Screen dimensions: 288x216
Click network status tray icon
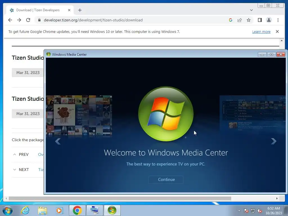point(253,211)
